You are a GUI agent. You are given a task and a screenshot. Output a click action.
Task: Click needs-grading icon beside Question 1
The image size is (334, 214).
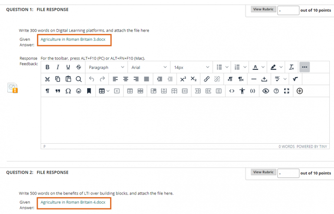(x=12, y=88)
